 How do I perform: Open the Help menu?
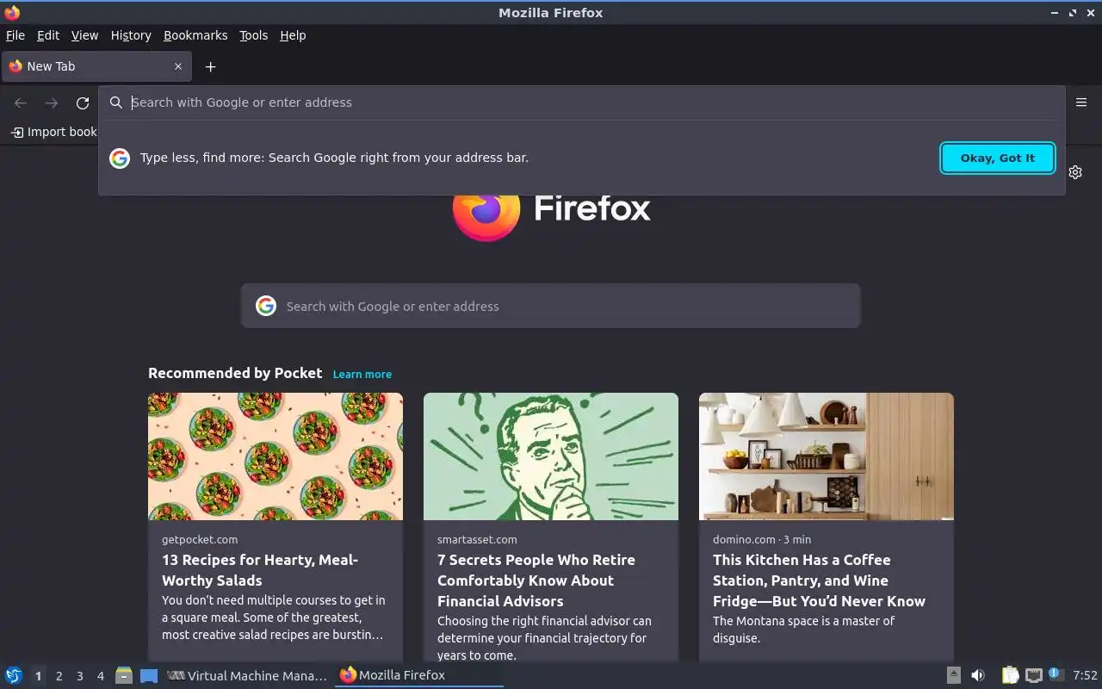pos(293,35)
